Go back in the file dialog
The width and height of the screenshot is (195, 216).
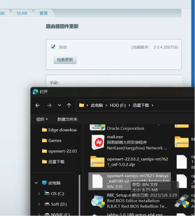tap(38, 106)
